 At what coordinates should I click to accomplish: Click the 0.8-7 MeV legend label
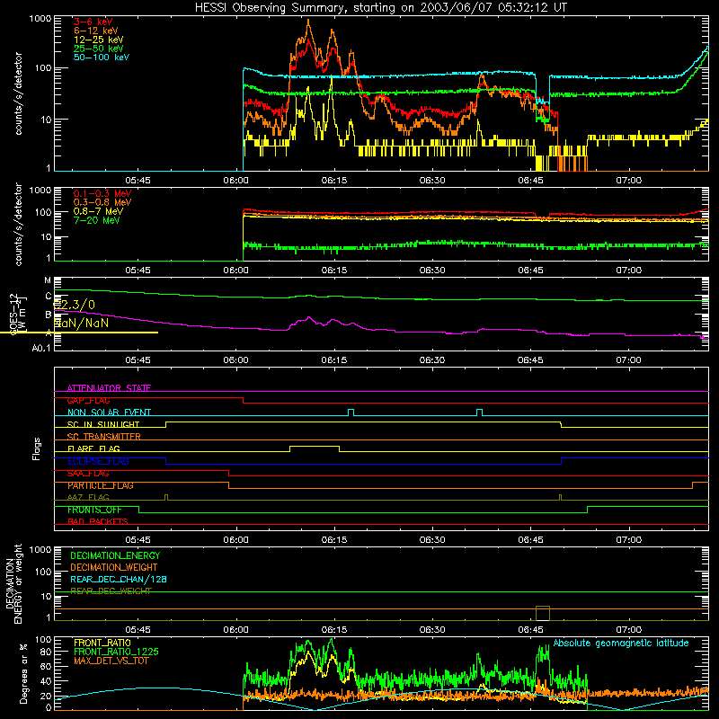click(x=99, y=211)
